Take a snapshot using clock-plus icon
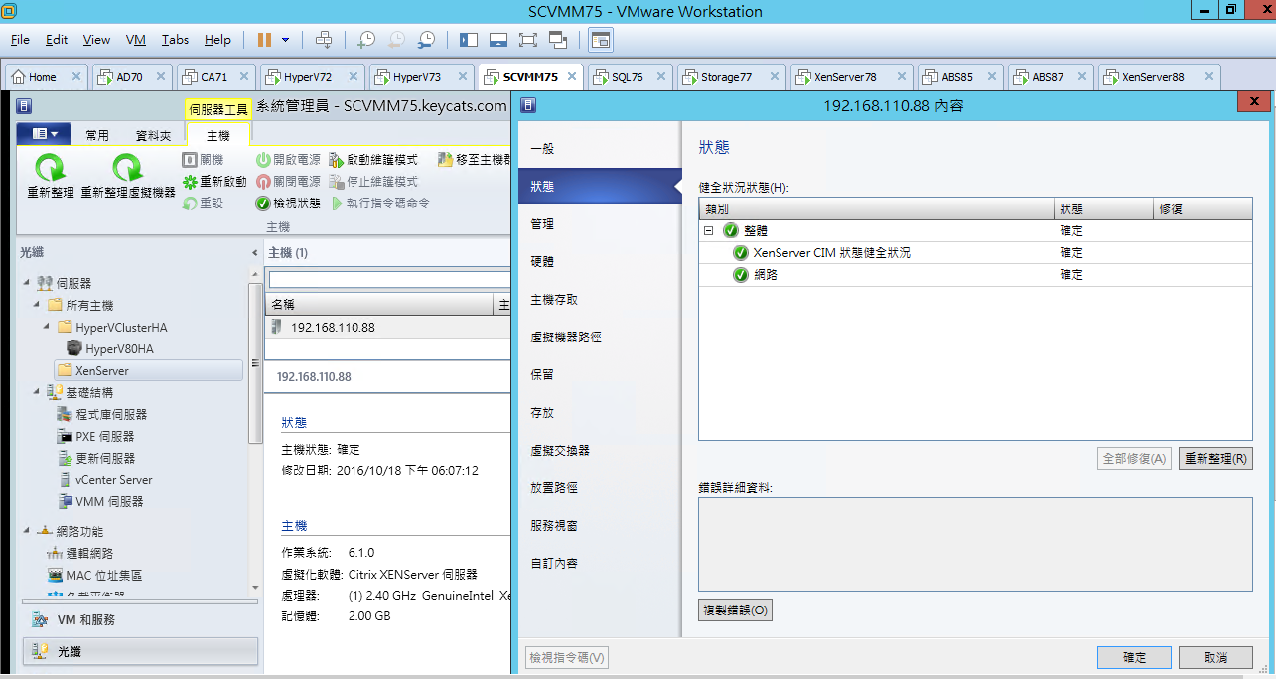The image size is (1276, 679). coord(366,40)
